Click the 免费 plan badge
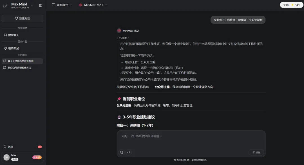Screen dimensions: 304x165 coord(15,159)
